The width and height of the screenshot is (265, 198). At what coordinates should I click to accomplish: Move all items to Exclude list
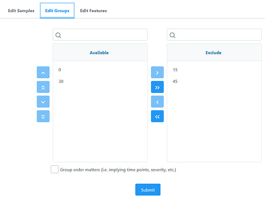157,87
